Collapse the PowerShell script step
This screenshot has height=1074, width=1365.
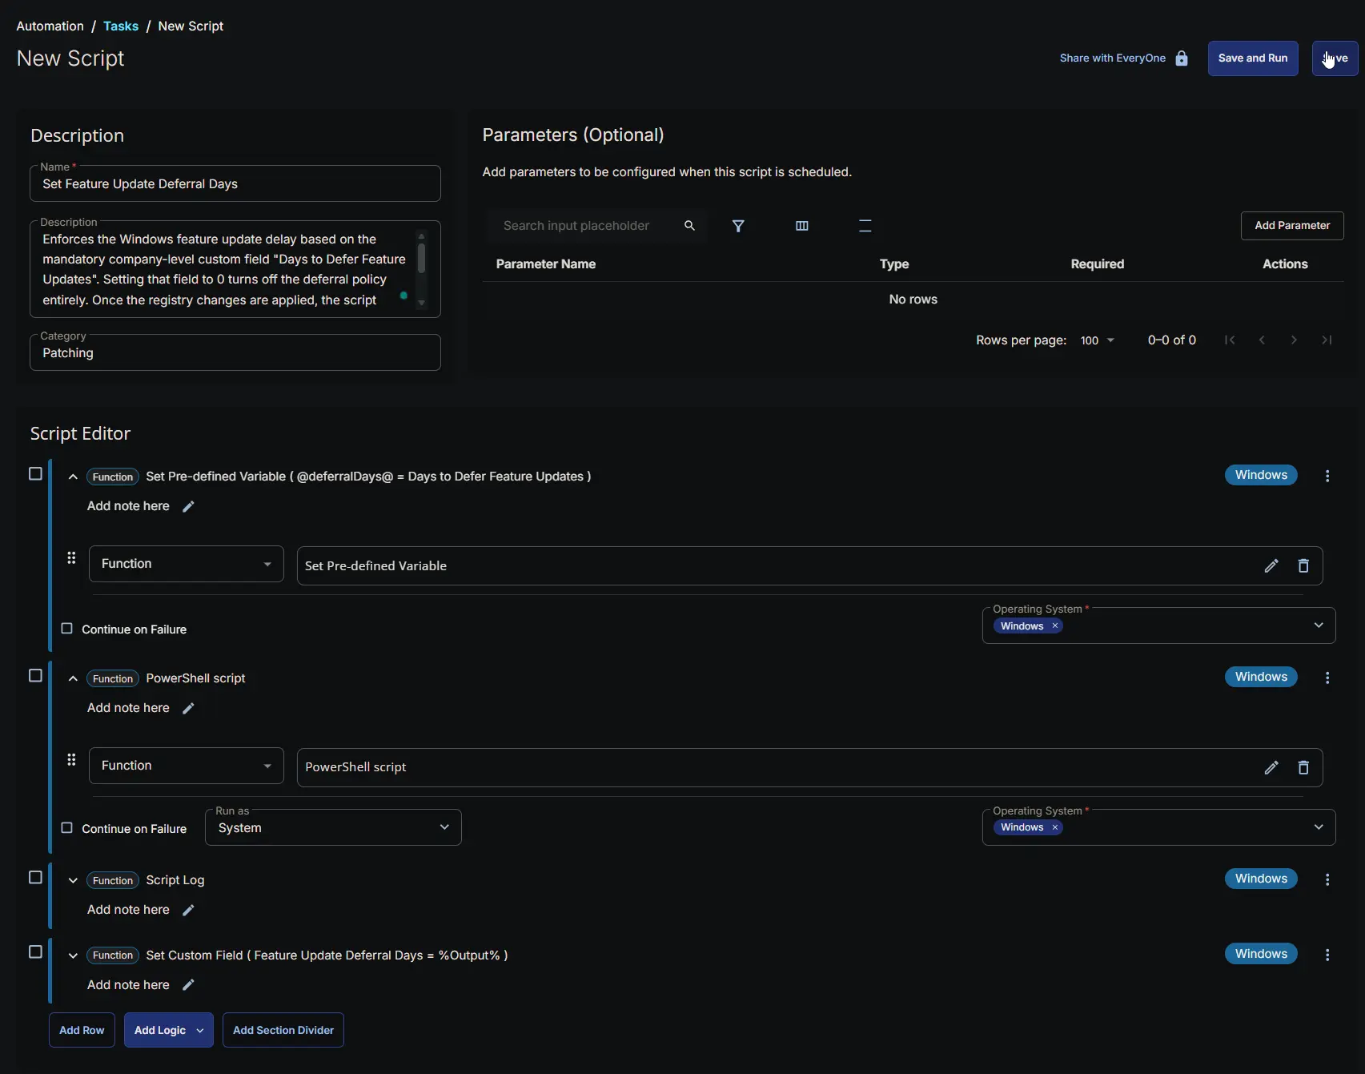click(73, 678)
